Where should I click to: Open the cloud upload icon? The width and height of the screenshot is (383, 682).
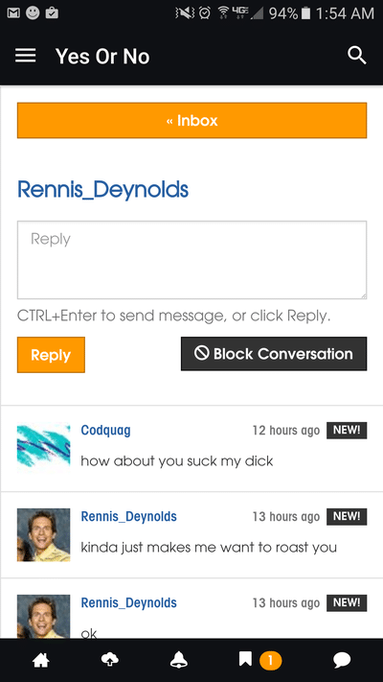(109, 660)
